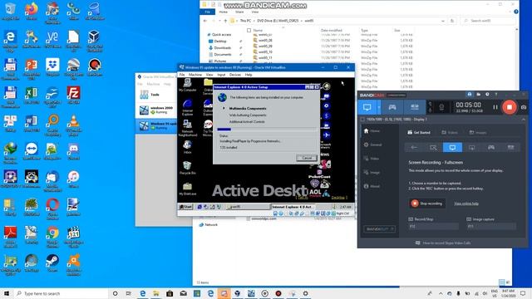The height and width of the screenshot is (299, 532).
Task: Select the Get Started tab in Bandicam
Action: (x=419, y=133)
